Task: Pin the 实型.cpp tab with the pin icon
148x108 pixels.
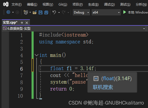Action: pos(22,23)
